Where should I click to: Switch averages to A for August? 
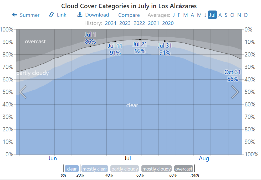[220, 15]
